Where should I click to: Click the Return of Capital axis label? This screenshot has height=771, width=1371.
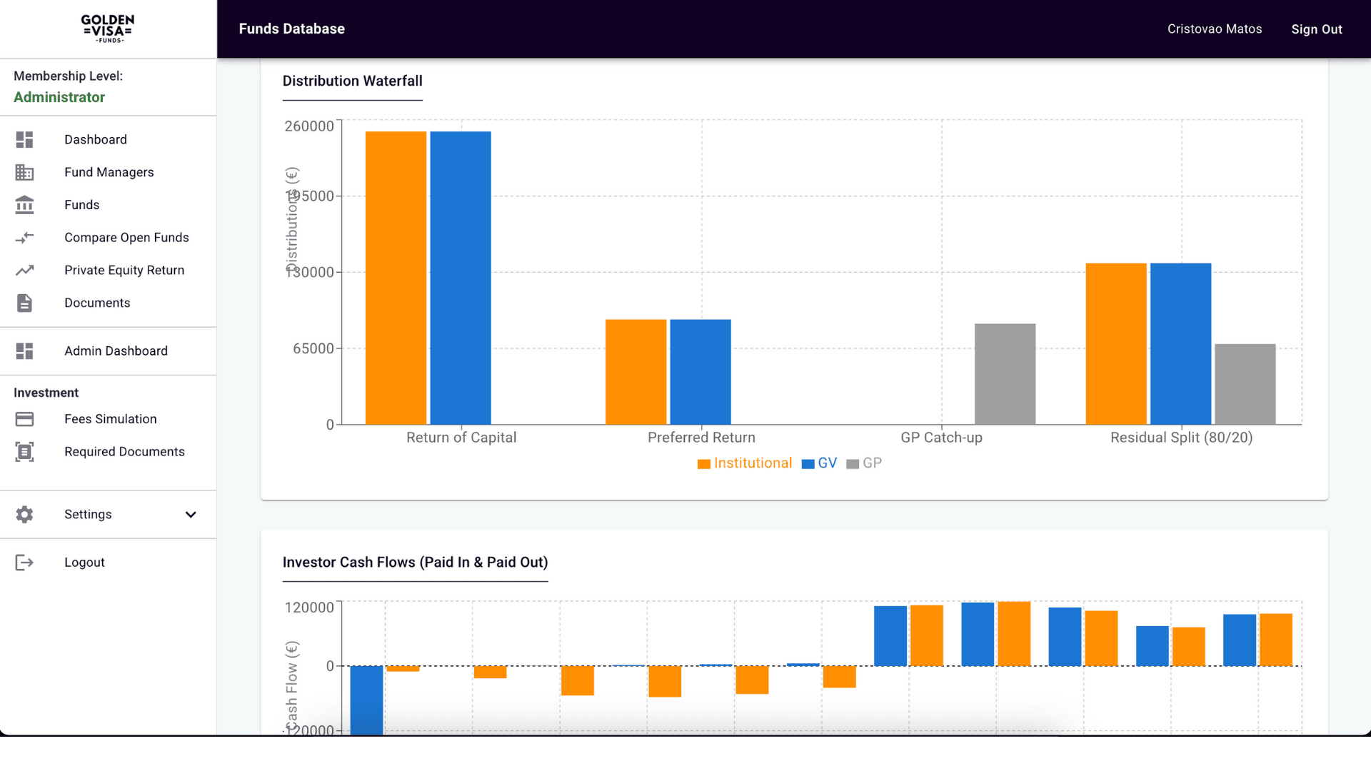point(461,438)
